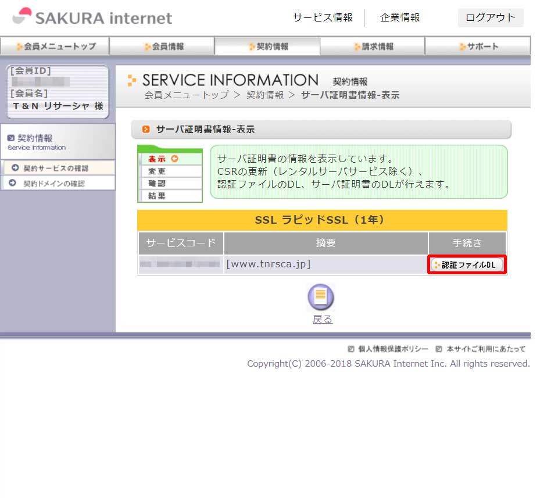This screenshot has width=558, height=498.
Task: Click the サービスコード column header
Action: click(181, 243)
